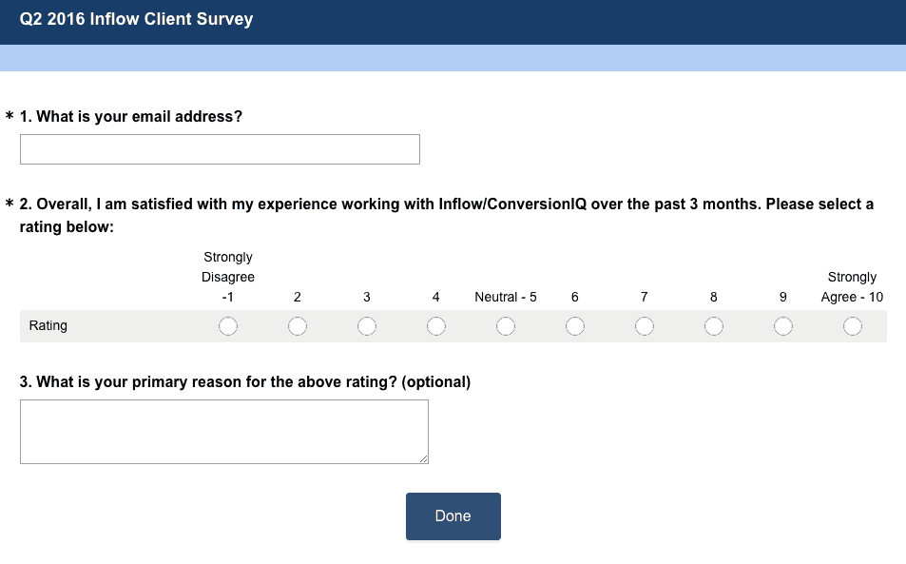This screenshot has width=906, height=564.
Task: Select Strongly Agree - 10 rating
Action: [x=852, y=326]
